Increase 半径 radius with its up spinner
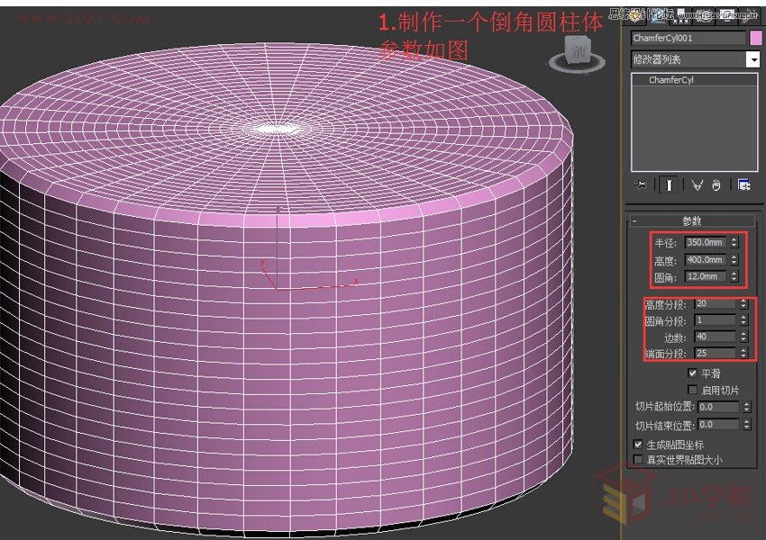Image resolution: width=766 pixels, height=540 pixels. [734, 239]
